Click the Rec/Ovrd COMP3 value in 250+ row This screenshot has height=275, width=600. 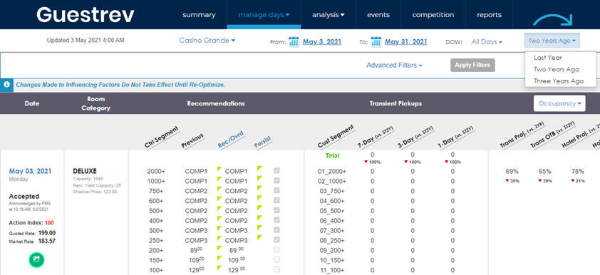pos(236,240)
